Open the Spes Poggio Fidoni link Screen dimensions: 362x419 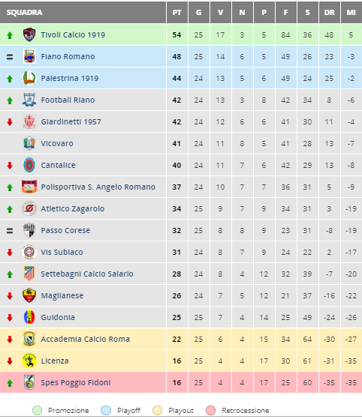pyautogui.click(x=76, y=383)
